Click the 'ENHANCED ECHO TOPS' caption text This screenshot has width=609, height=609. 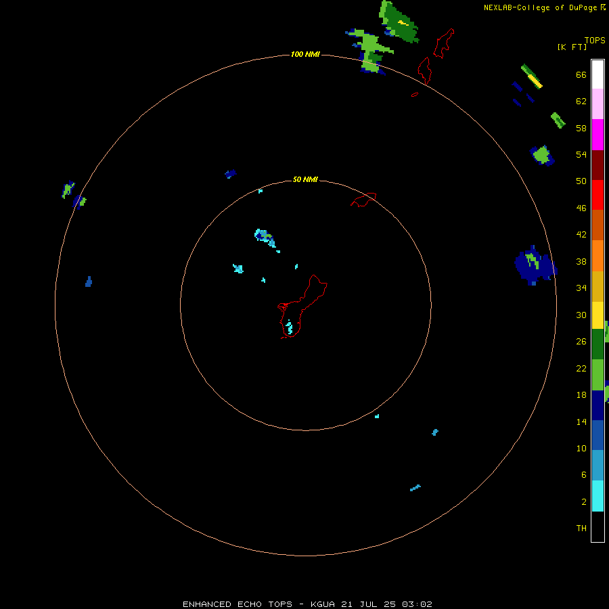(238, 604)
